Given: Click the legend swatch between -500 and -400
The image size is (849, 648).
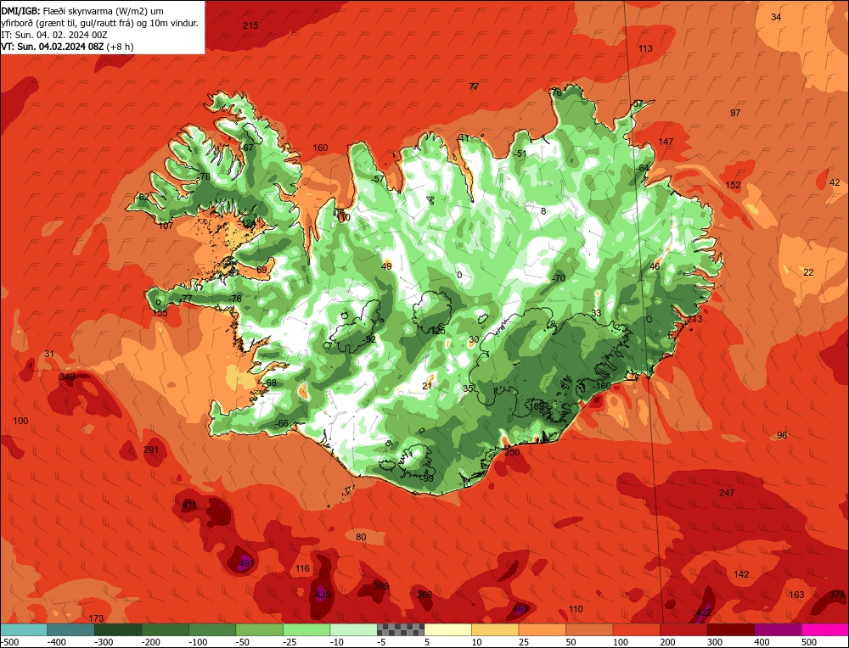Looking at the screenshot, I should click(24, 629).
